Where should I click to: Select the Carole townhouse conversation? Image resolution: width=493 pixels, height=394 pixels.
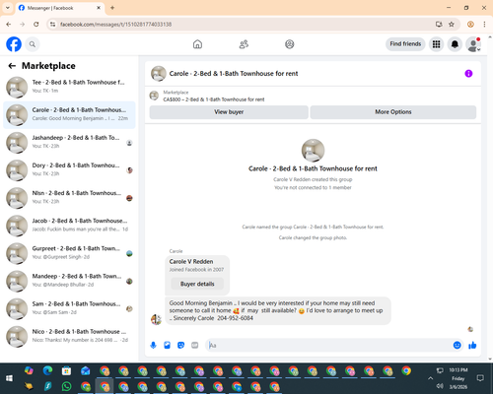tap(69, 115)
